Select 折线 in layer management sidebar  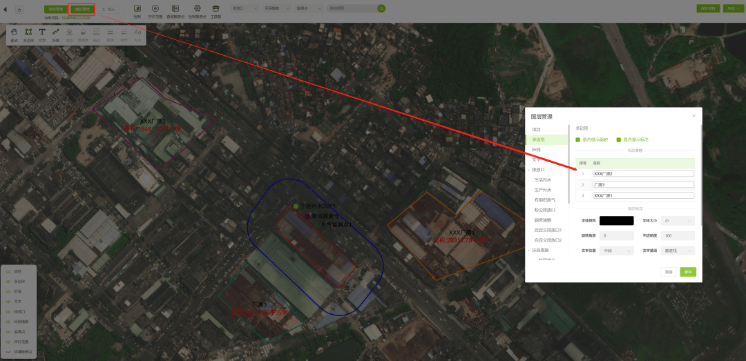[x=537, y=149]
